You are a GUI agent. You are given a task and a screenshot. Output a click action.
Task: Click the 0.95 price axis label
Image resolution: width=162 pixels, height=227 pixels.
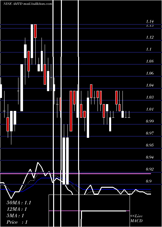pos(150,145)
